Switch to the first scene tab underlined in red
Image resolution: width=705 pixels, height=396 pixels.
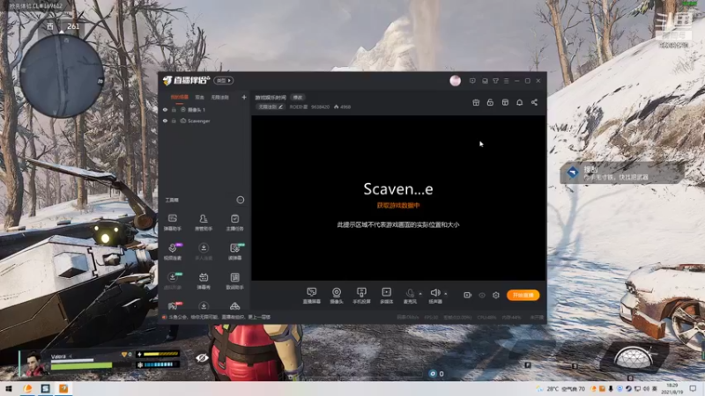[179, 97]
